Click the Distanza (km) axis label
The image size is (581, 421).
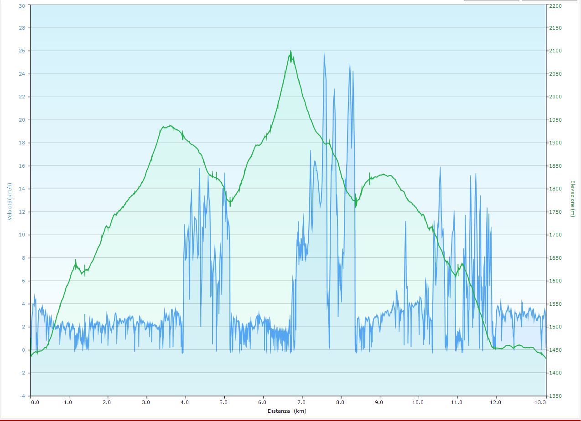pyautogui.click(x=287, y=411)
